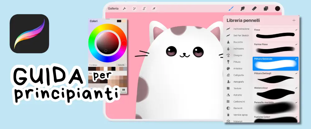Select the Watercolour brush
Screen dimensions: 311x129
point(276,93)
